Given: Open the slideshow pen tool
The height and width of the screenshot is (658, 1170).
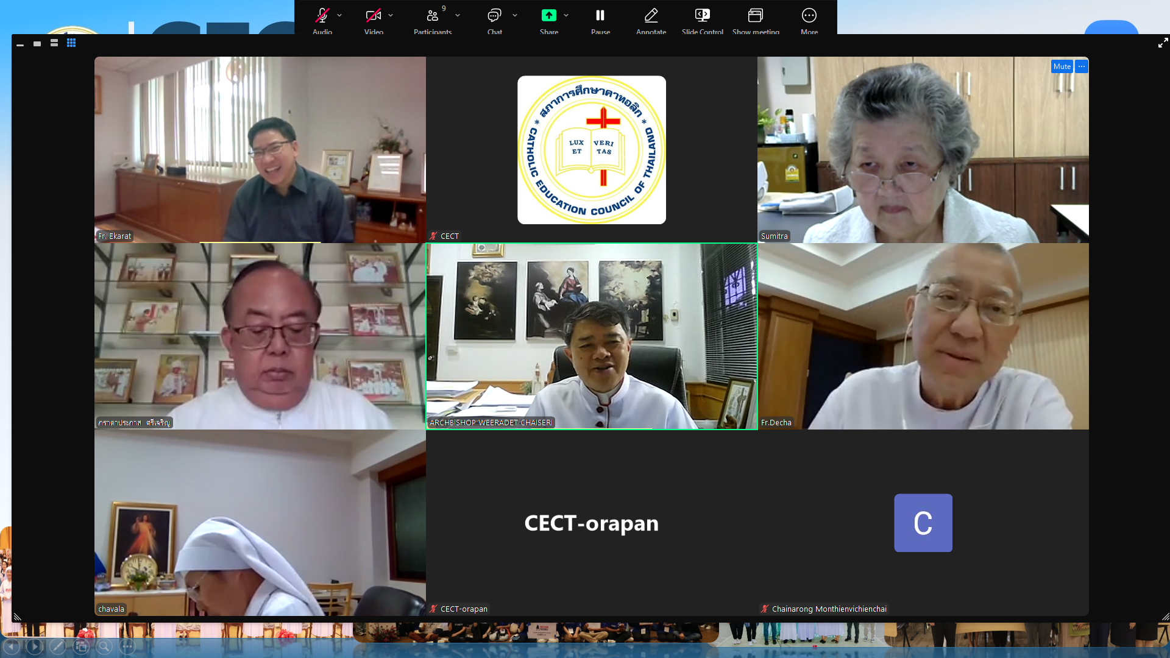Looking at the screenshot, I should coord(58,646).
